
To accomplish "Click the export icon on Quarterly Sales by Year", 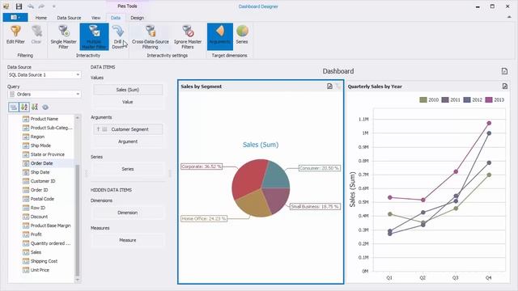I will (505, 86).
